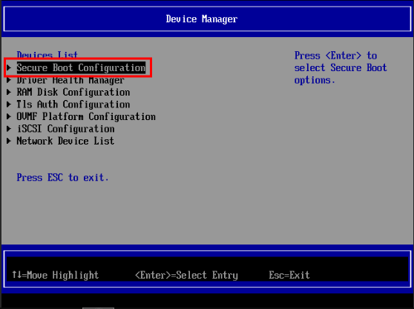Click arrow beside Secure Boot Configuration

pos(9,67)
